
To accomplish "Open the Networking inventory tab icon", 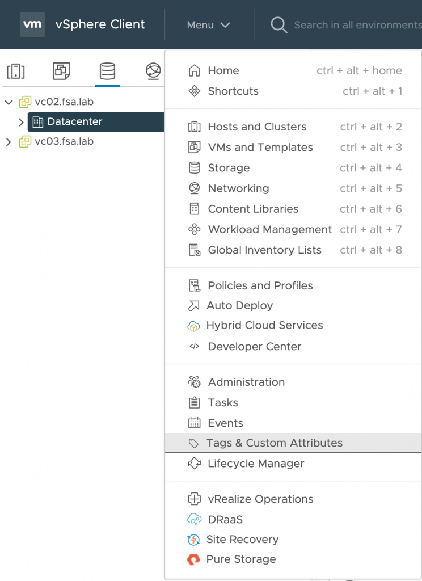I will click(x=153, y=71).
